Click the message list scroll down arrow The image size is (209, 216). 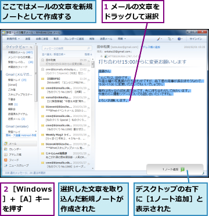coord(93,168)
